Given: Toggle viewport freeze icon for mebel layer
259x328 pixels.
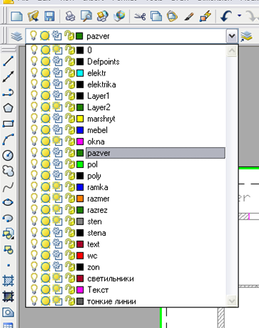Looking at the screenshot, I should tap(57, 130).
